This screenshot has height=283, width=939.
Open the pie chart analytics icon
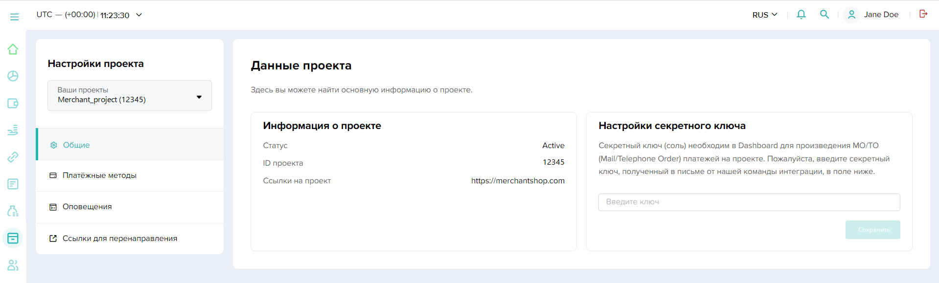13,76
